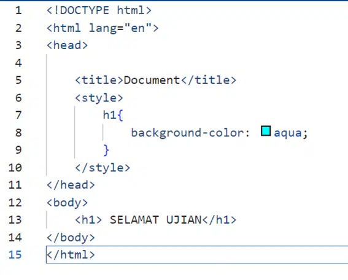The width and height of the screenshot is (348, 280).
Task: Click the background-color property name
Action: click(188, 133)
